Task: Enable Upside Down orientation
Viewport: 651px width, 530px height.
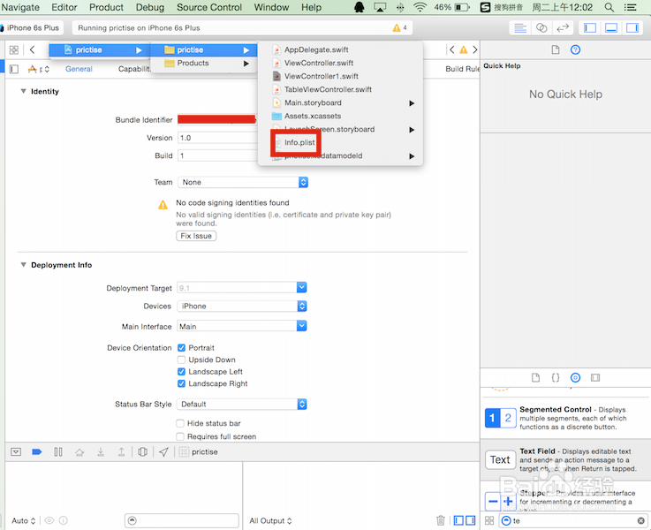Action: (181, 360)
